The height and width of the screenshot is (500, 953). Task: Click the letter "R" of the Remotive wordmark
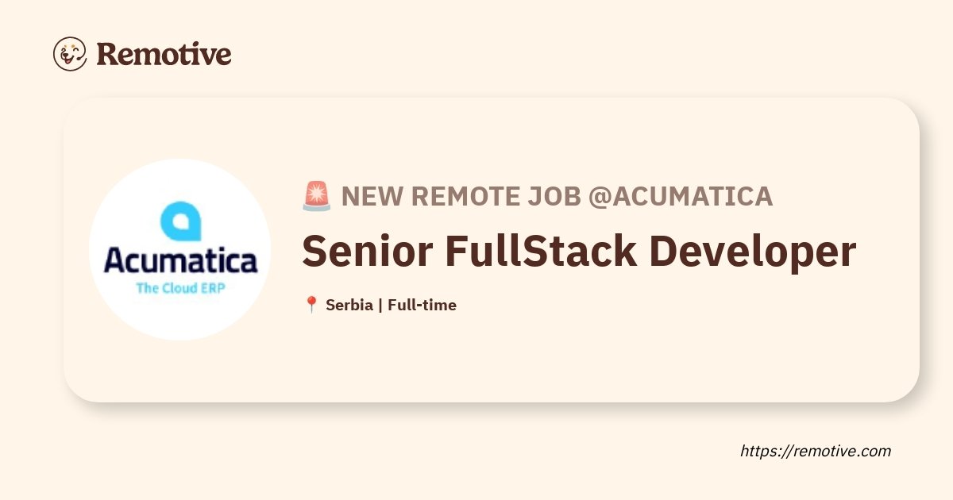(107, 54)
